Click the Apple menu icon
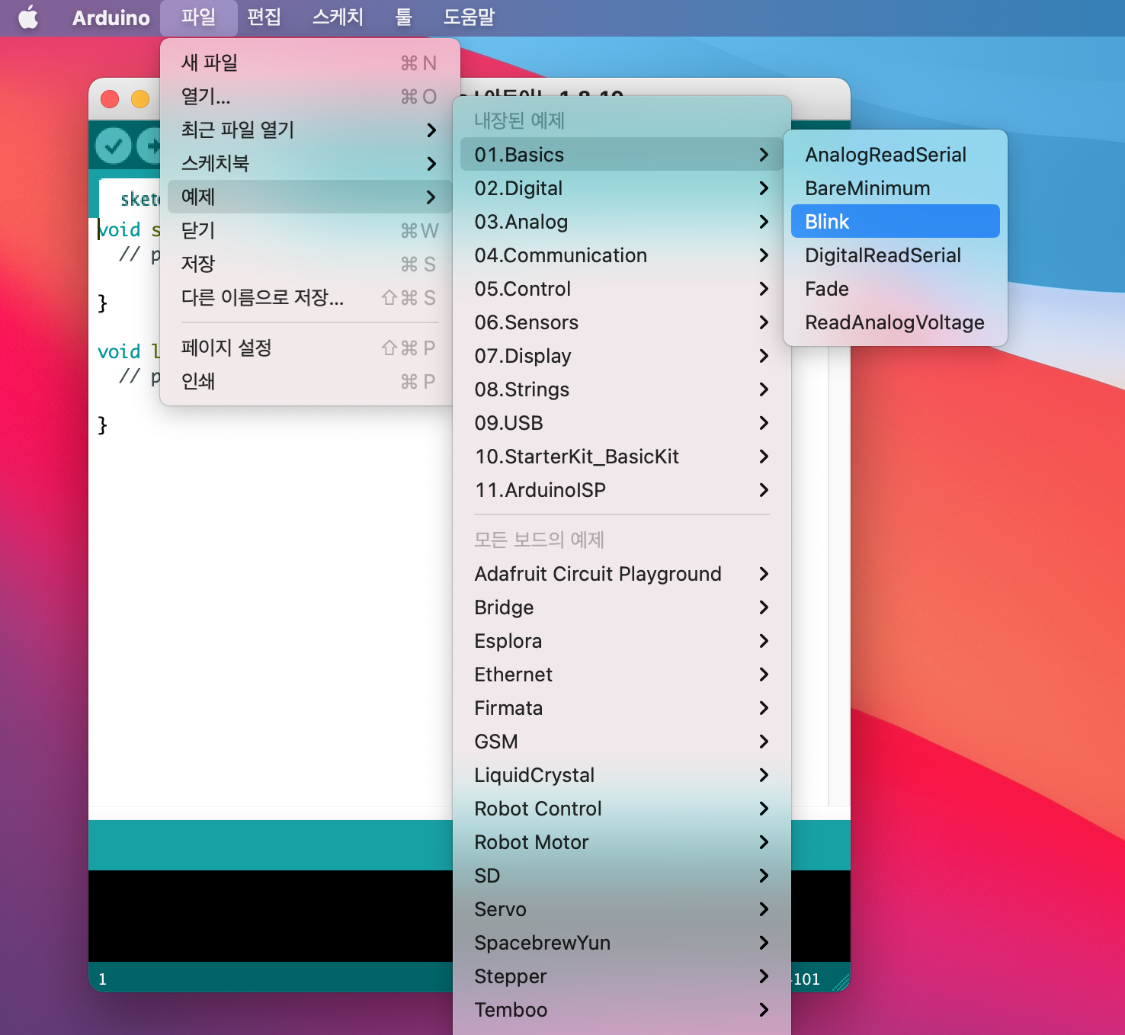This screenshot has height=1035, width=1125. (28, 17)
